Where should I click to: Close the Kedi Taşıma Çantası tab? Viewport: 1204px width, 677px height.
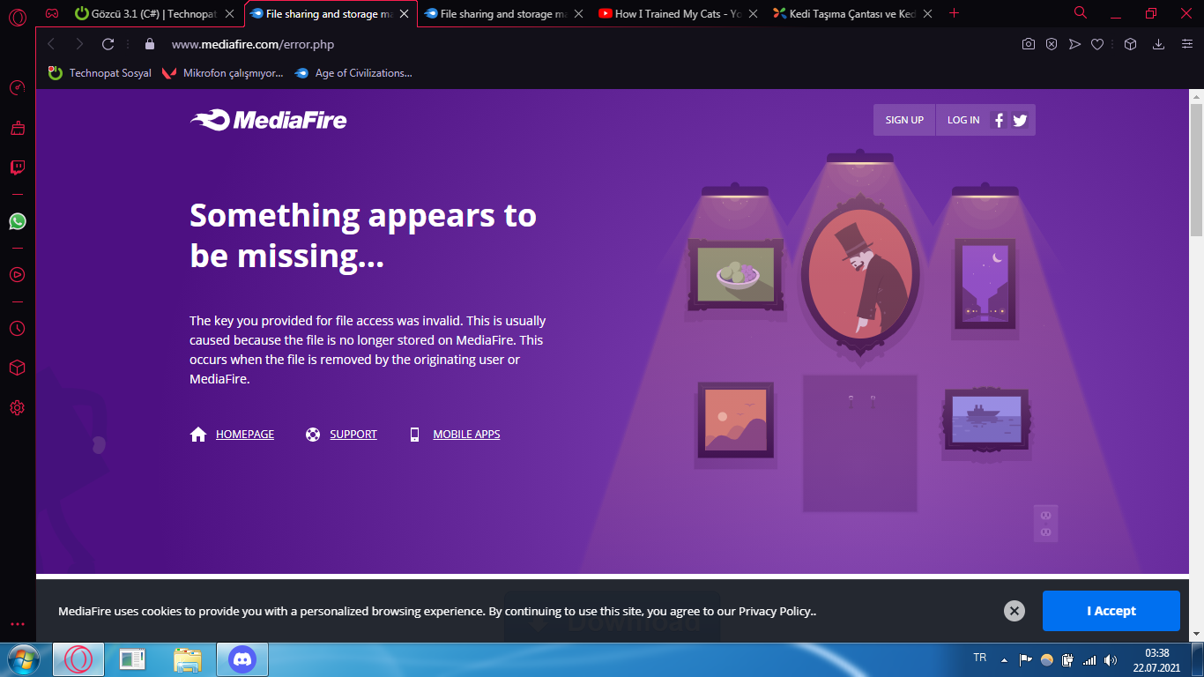927,14
